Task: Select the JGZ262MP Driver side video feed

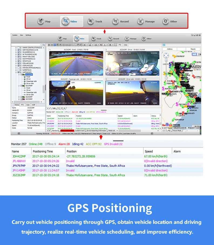Action: point(133,93)
